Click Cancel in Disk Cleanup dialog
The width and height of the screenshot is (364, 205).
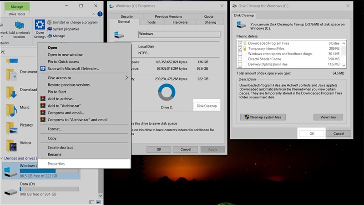coord(339,133)
